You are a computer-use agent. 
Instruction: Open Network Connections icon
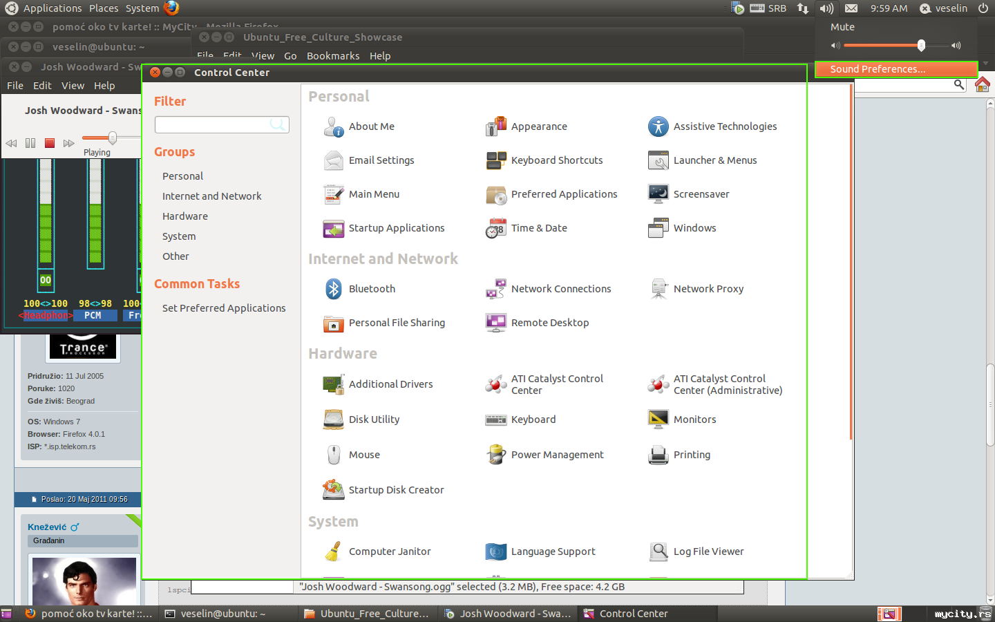point(496,289)
